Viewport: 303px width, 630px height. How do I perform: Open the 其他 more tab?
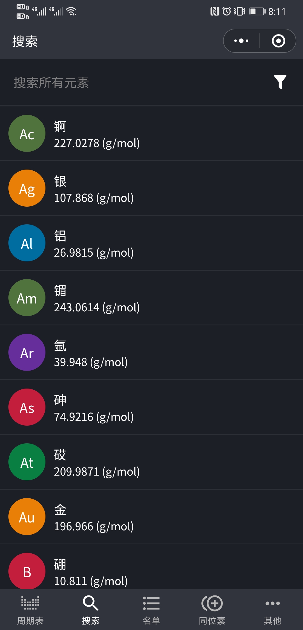pyautogui.click(x=272, y=610)
